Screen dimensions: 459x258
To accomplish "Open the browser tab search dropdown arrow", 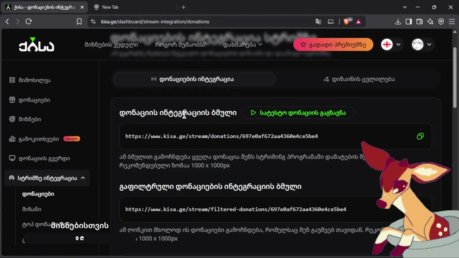I will (405, 7).
